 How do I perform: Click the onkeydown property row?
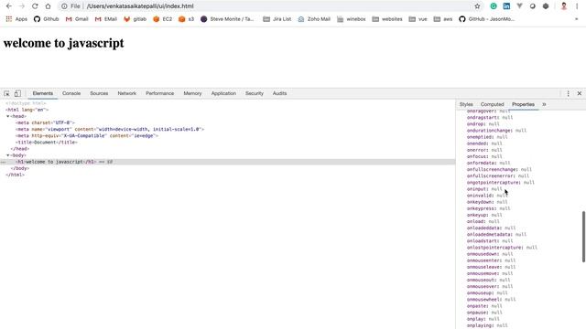click(x=487, y=202)
